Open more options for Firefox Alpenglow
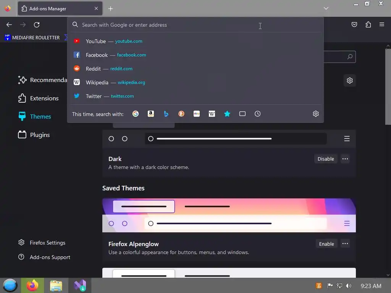This screenshot has height=293, width=391. [345, 244]
